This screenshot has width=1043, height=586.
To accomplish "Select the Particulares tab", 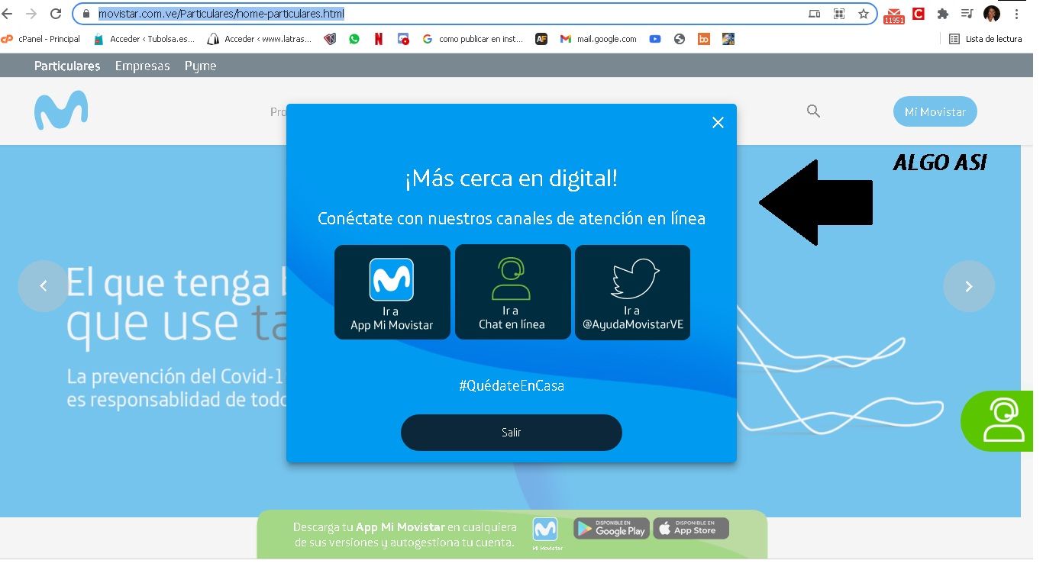I will tap(67, 66).
